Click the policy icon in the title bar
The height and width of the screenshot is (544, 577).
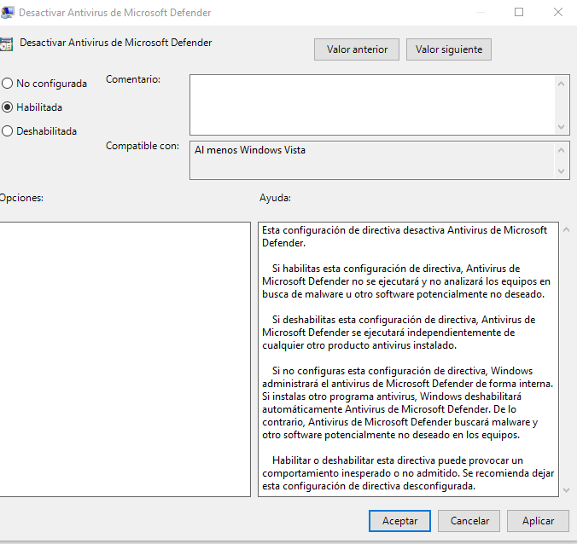tap(6, 13)
